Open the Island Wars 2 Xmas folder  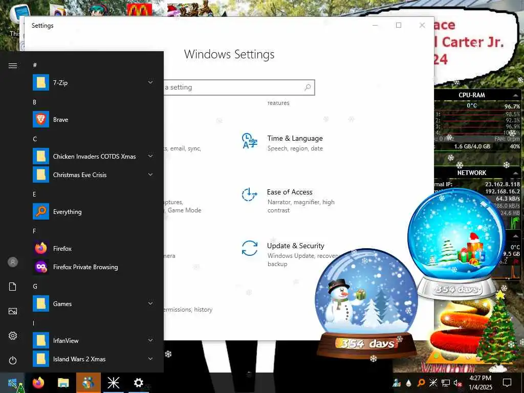coord(94,359)
